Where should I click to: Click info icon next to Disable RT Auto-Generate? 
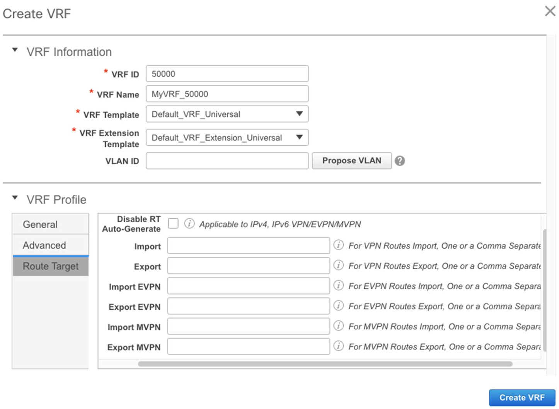pos(189,223)
